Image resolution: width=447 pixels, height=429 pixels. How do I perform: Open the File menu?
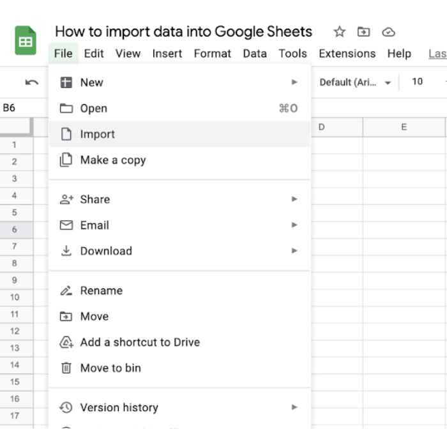[x=63, y=53]
